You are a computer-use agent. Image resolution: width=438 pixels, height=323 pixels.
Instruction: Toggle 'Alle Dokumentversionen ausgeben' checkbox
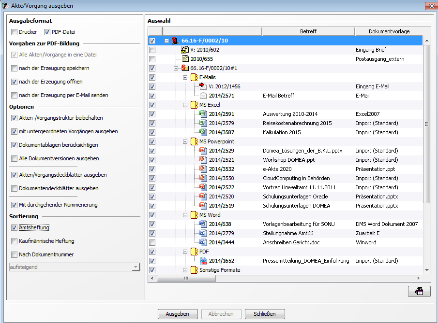pyautogui.click(x=15, y=158)
